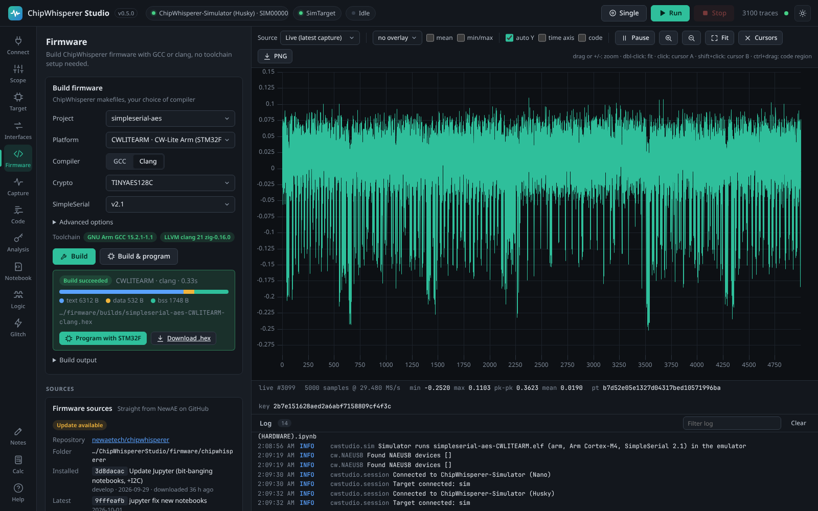Click the 3d8dacac installed commit hash

click(109, 471)
